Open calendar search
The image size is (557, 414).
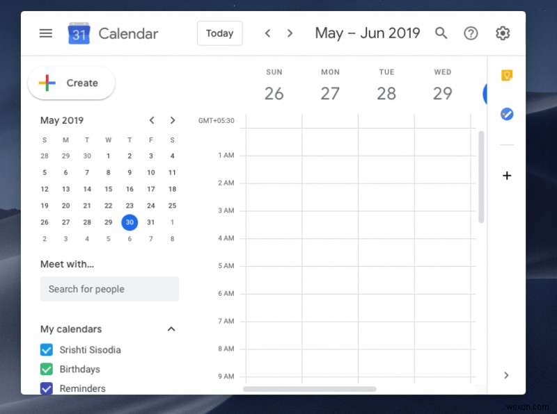point(441,33)
